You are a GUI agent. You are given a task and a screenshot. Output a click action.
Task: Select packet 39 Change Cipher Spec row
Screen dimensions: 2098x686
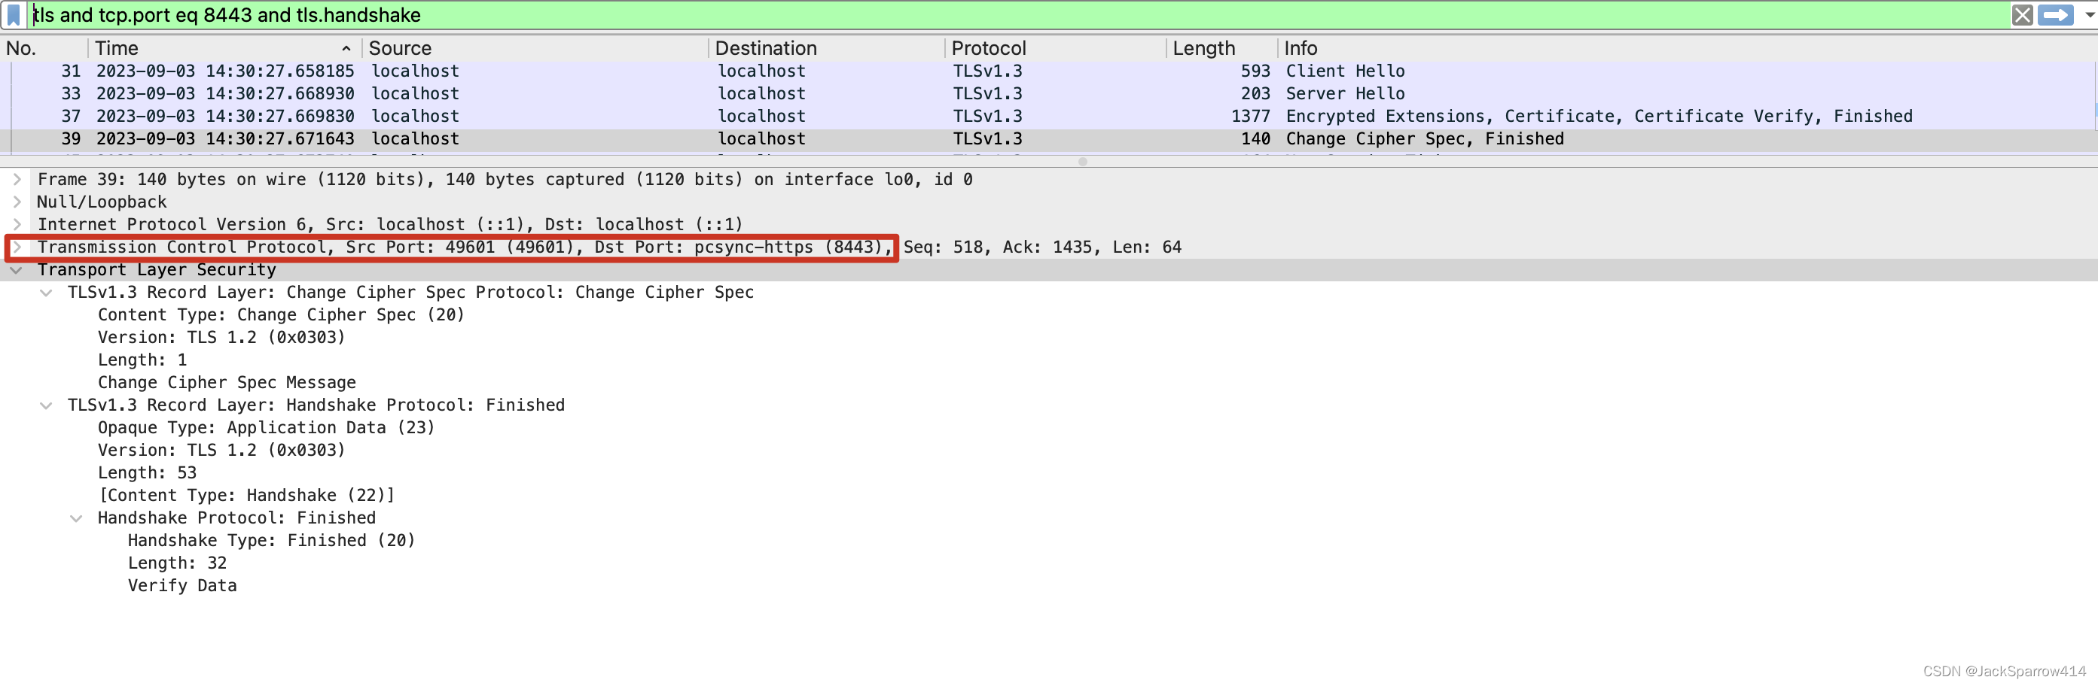click(x=1049, y=139)
